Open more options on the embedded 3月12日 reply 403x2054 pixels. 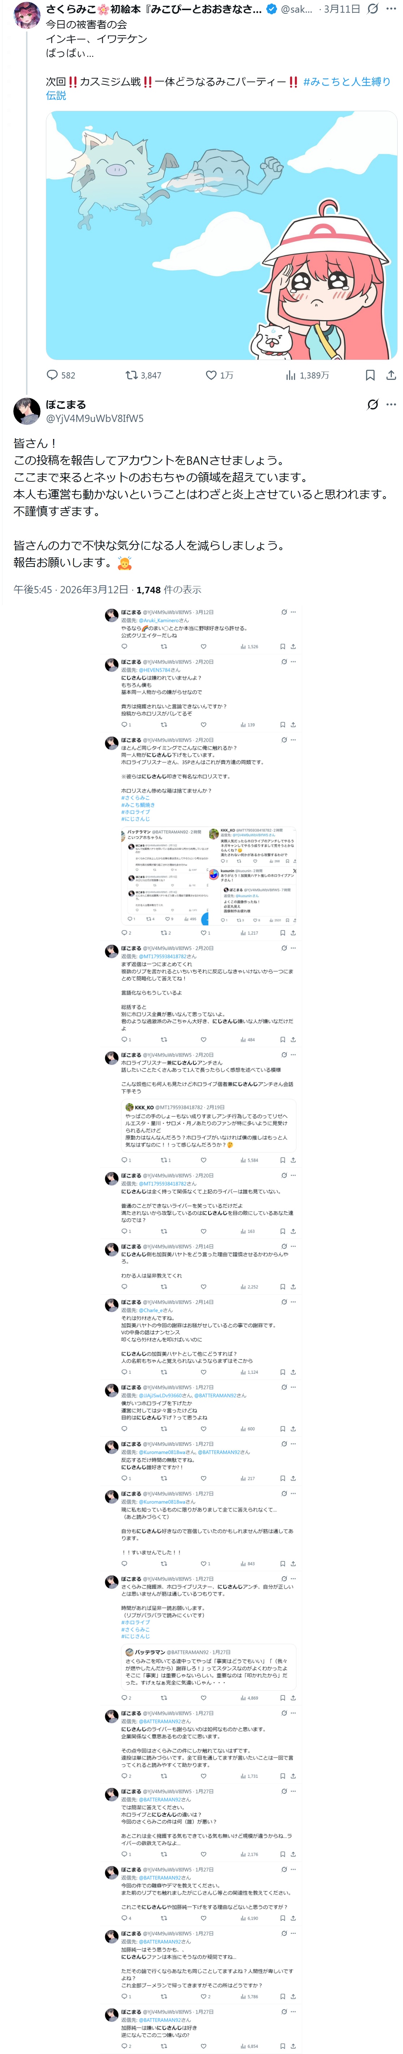(x=293, y=612)
